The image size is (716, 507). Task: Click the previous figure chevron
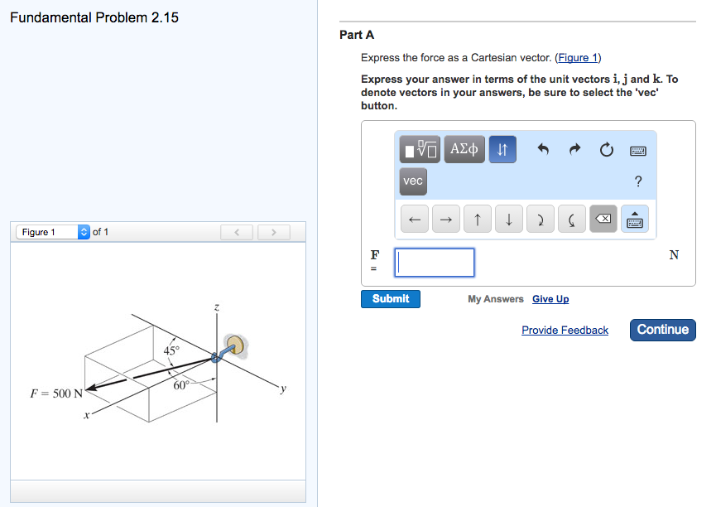click(237, 232)
